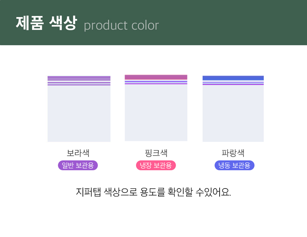The image size is (307, 237).
Task: Select the pink zipper bag image
Action: click(156, 111)
